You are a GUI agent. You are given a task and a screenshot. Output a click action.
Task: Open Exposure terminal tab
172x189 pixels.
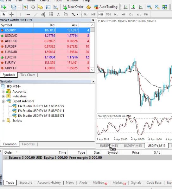(x=26, y=183)
